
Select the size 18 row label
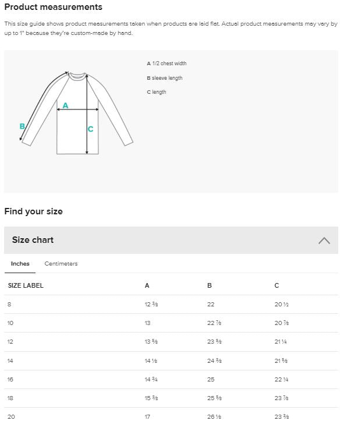coord(10,398)
